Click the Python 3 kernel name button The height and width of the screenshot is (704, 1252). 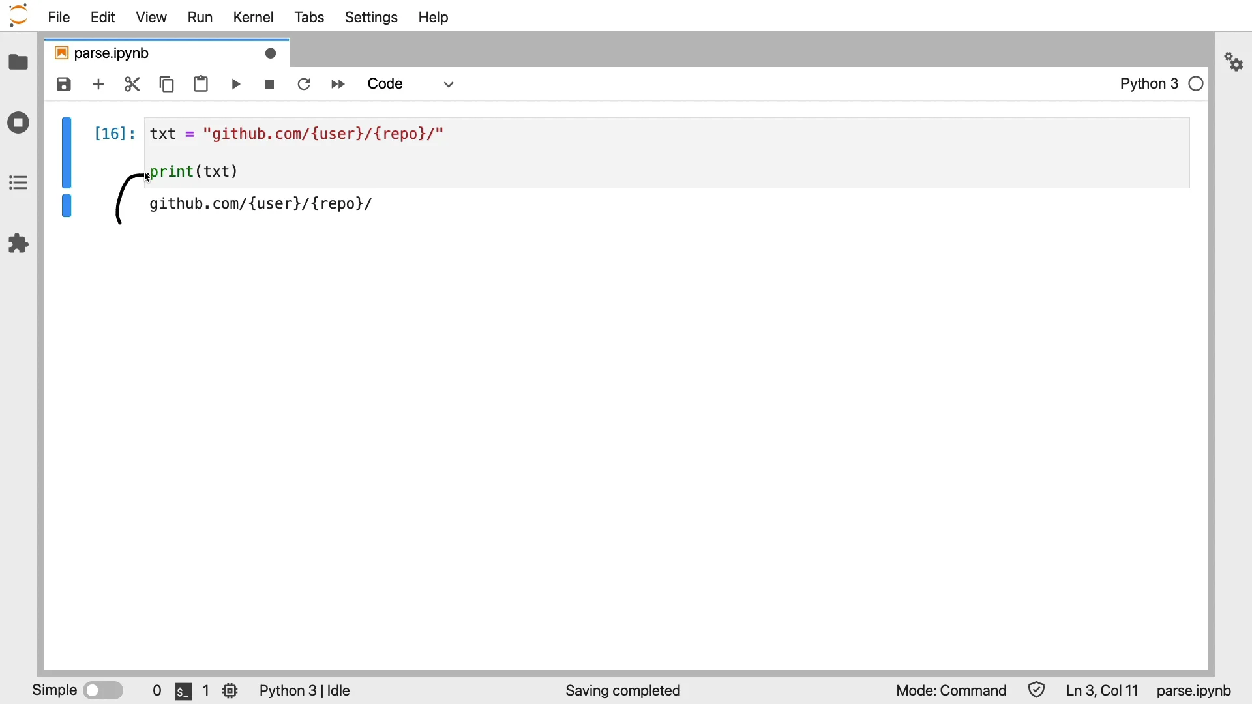pyautogui.click(x=1149, y=85)
